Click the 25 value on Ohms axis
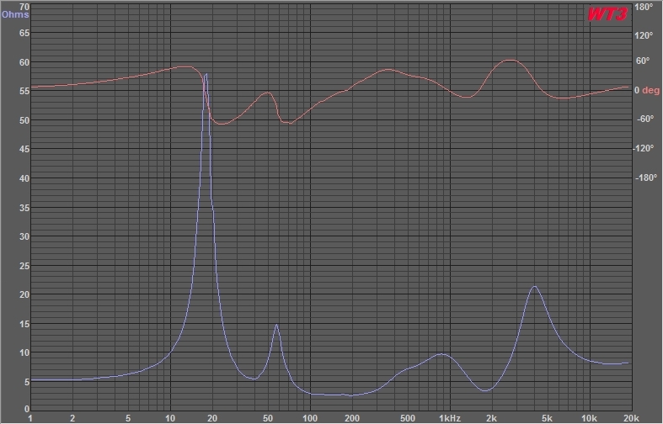 [x=24, y=266]
